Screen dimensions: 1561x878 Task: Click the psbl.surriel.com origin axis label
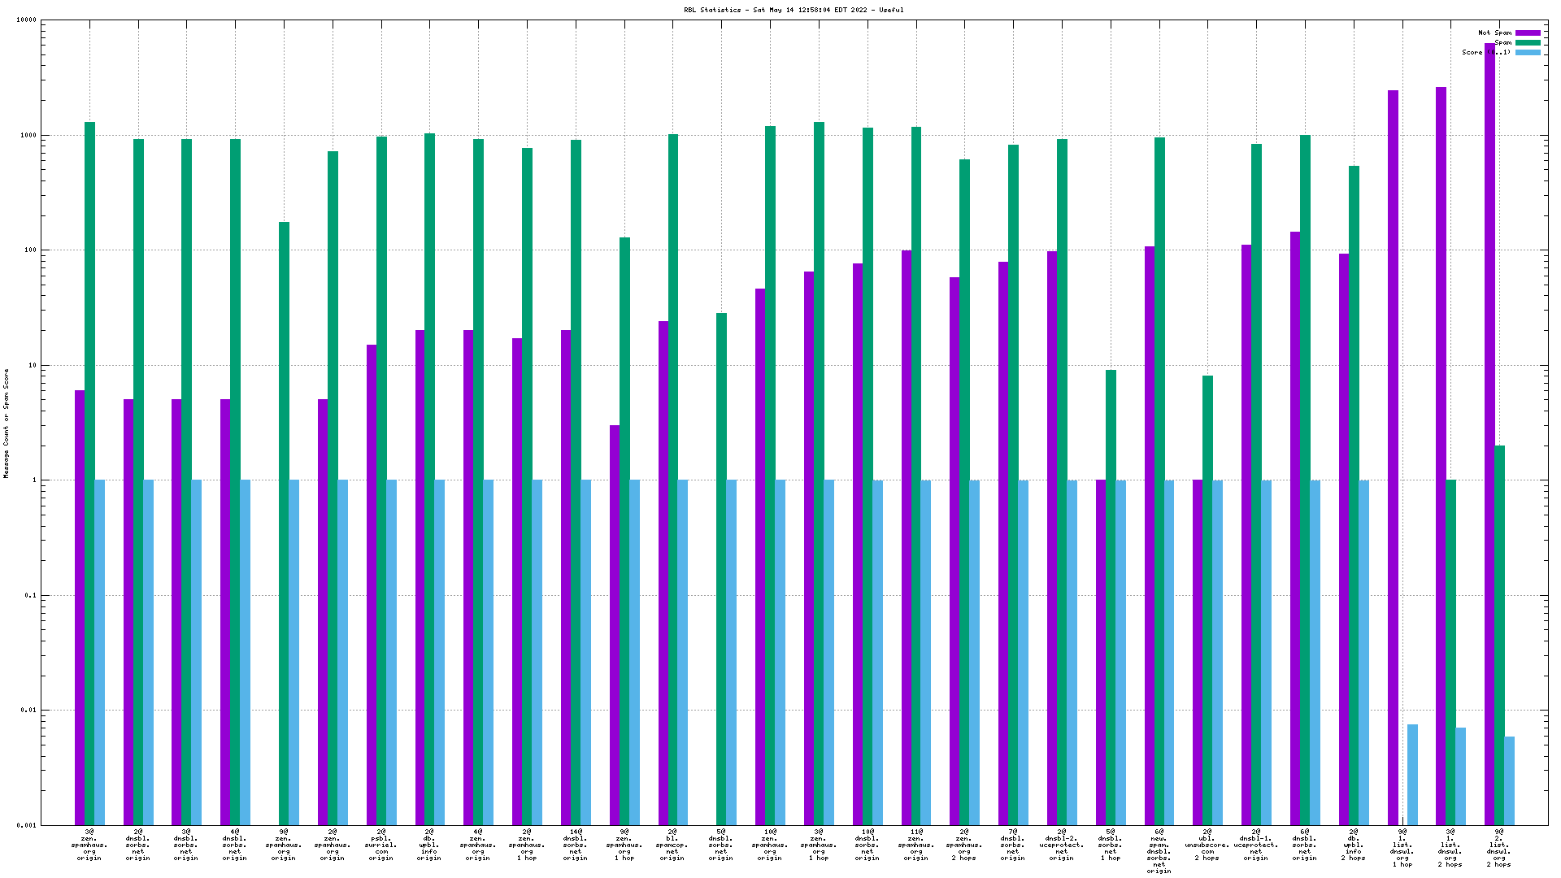(380, 845)
